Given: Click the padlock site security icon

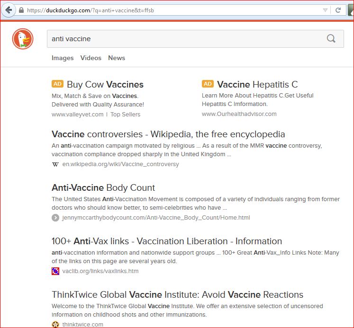Looking at the screenshot, I should coord(21,10).
